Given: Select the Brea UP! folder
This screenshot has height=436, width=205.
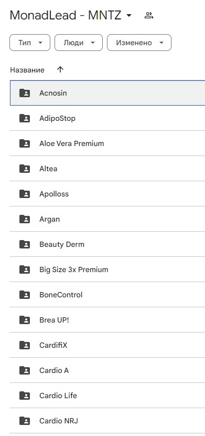Looking at the screenshot, I should point(107,320).
